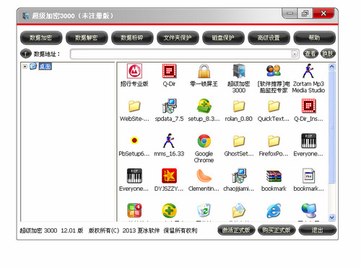
Task: Select the chaojijiami... installer icon
Action: pos(239,176)
